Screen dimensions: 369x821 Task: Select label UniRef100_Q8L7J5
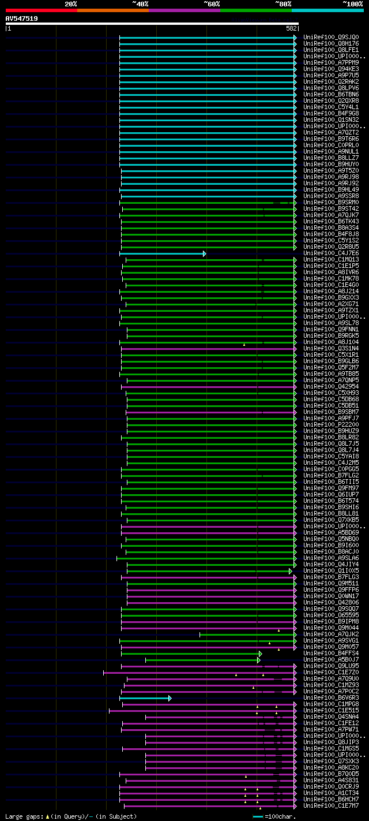[x=331, y=443]
